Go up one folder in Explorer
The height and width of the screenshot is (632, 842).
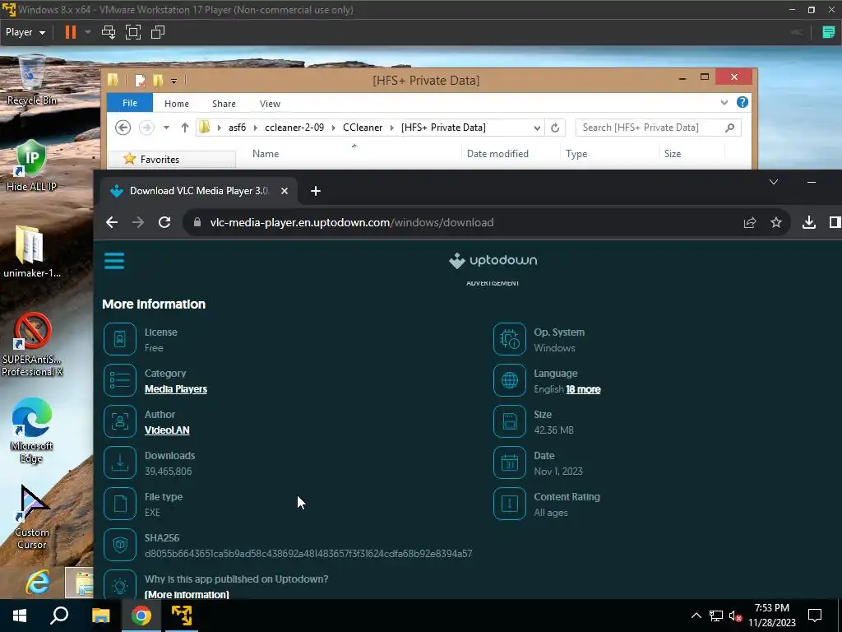[x=185, y=128]
